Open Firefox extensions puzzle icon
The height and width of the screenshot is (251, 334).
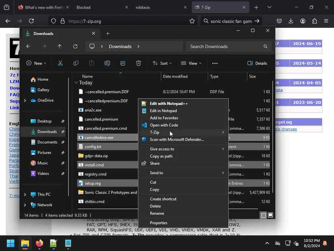314,21
